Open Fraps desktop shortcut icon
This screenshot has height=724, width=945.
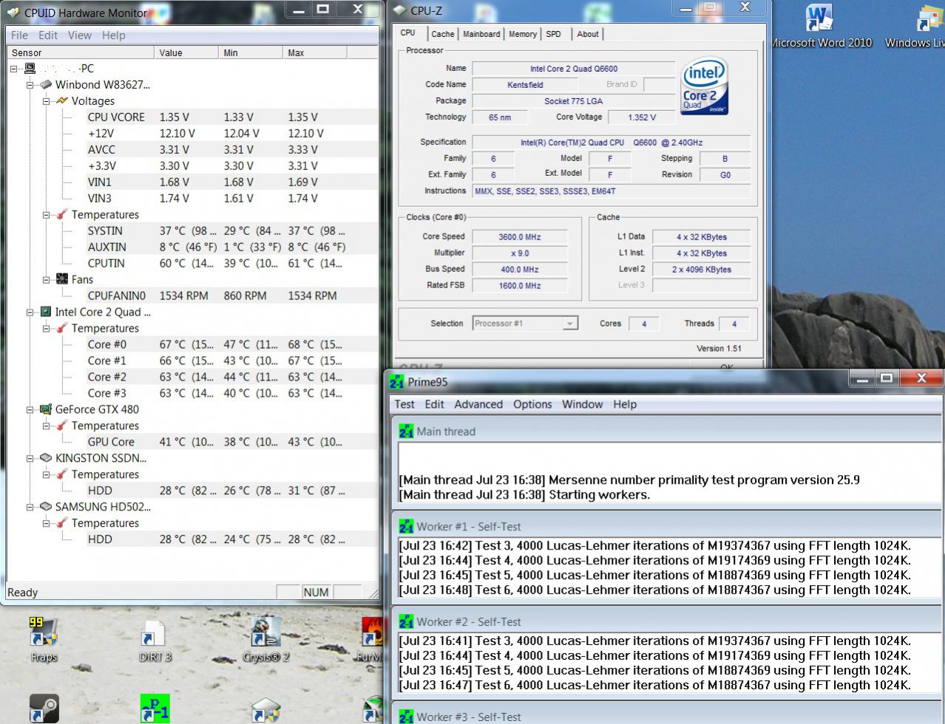tap(44, 633)
